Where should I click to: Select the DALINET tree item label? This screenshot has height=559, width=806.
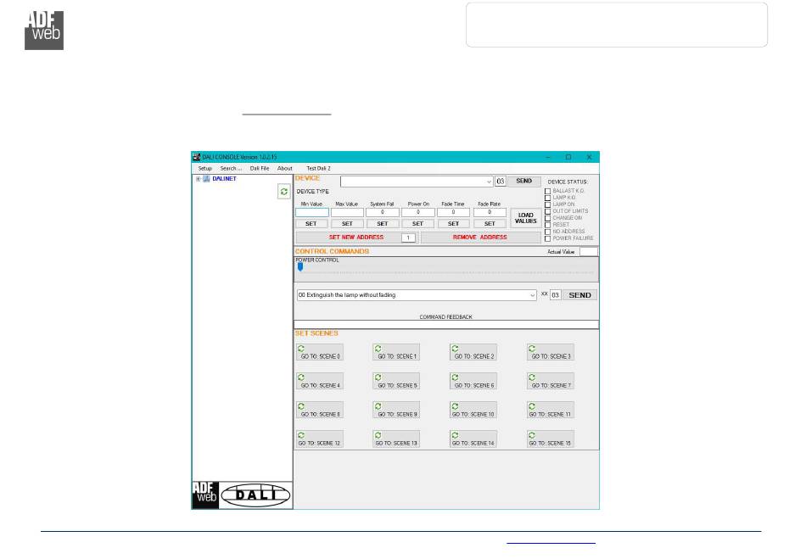click(225, 179)
